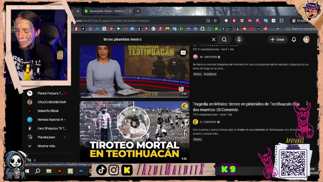Click install app icon in address bar
The image size is (323, 182).
pos(208,21)
